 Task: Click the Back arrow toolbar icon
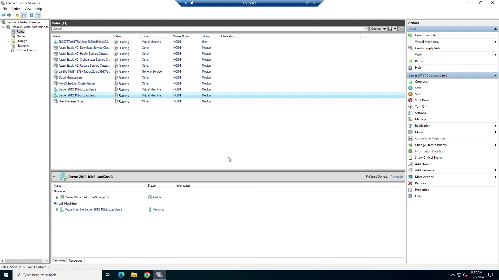tap(3, 15)
